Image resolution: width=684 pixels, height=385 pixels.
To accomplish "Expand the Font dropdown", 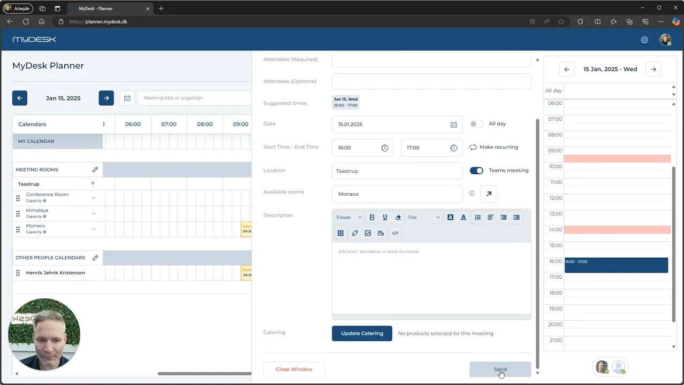I will 424,218.
